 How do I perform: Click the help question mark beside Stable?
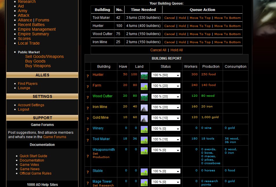pyautogui.click(x=87, y=172)
